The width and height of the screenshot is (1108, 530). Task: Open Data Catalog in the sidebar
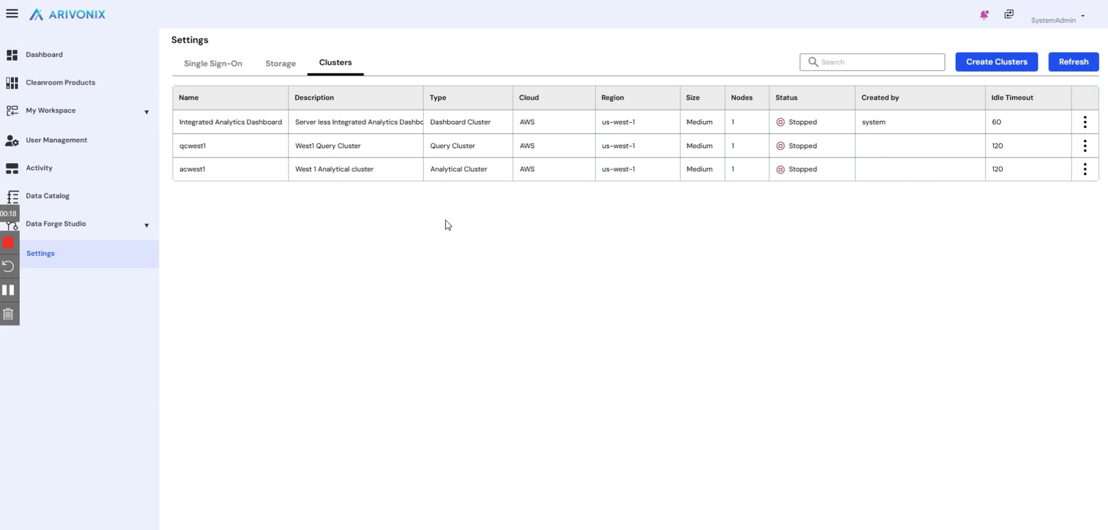(47, 196)
